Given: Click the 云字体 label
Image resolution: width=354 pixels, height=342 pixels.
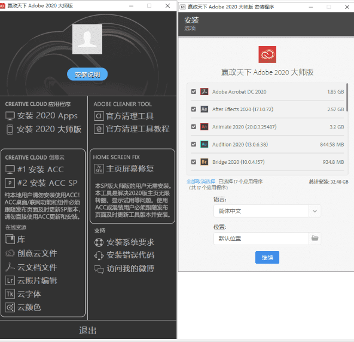Looking at the screenshot, I should point(29,294).
